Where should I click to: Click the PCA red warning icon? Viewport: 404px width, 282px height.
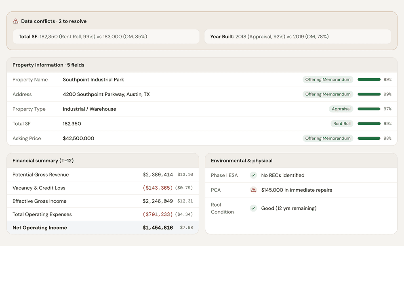[253, 190]
